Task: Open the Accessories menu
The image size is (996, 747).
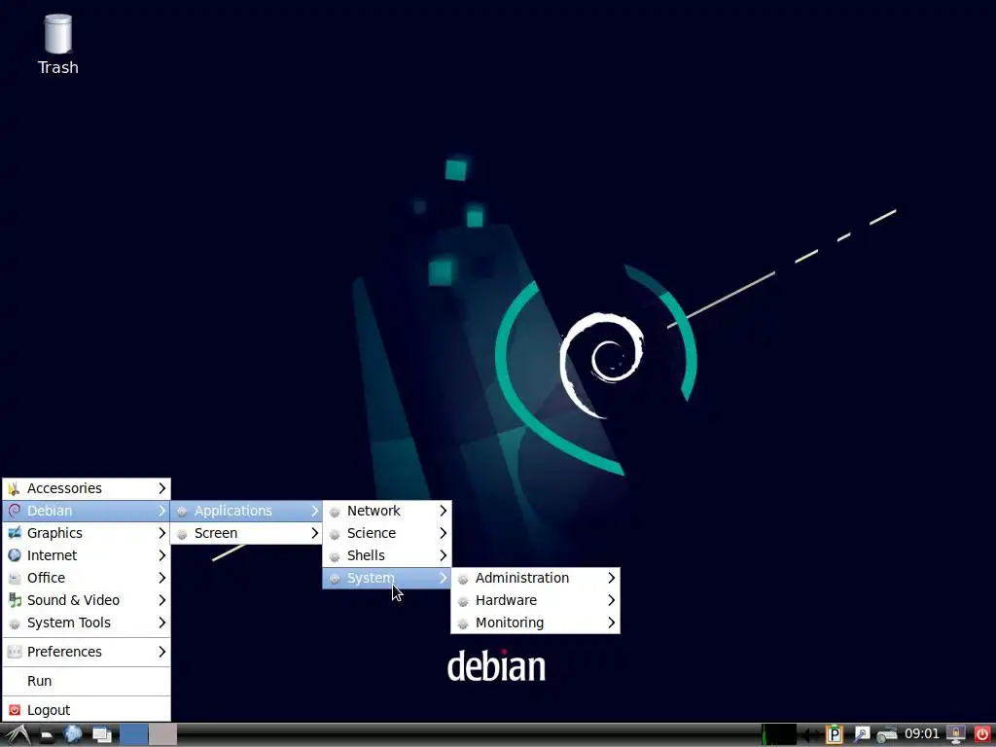Action: (87, 488)
